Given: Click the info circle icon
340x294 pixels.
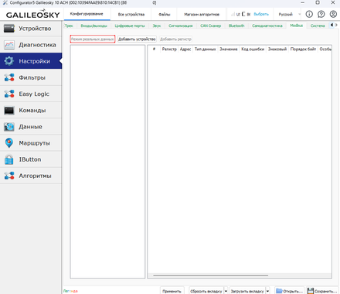Looking at the screenshot, I should [x=309, y=14].
